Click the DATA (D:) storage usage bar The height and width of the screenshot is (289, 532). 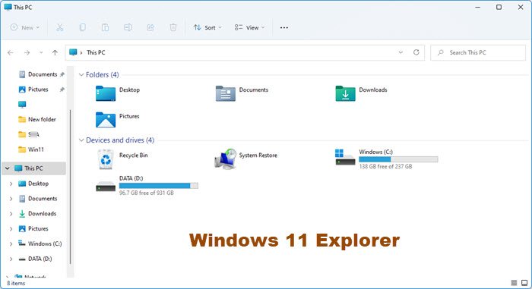tap(158, 186)
